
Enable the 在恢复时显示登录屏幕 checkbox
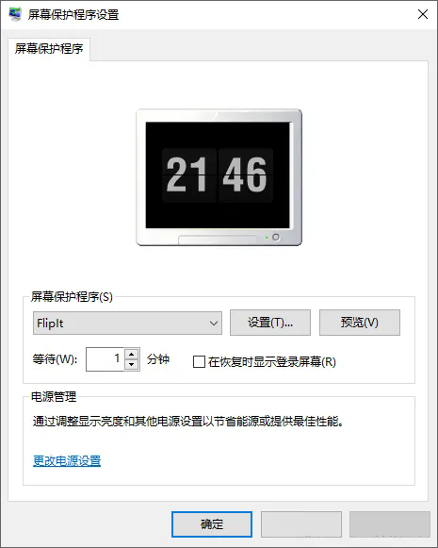pyautogui.click(x=199, y=362)
